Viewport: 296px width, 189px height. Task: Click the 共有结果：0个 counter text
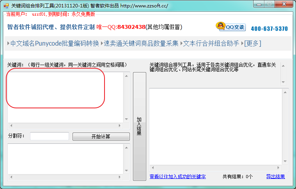(x=238, y=177)
